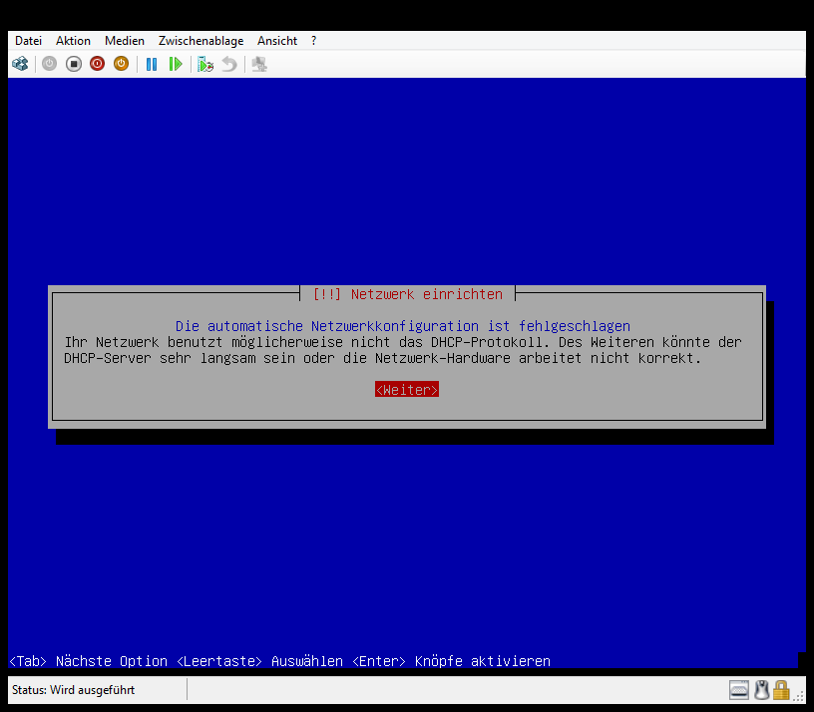Open the ? help menu
Screen dimensions: 814x712
coord(313,41)
